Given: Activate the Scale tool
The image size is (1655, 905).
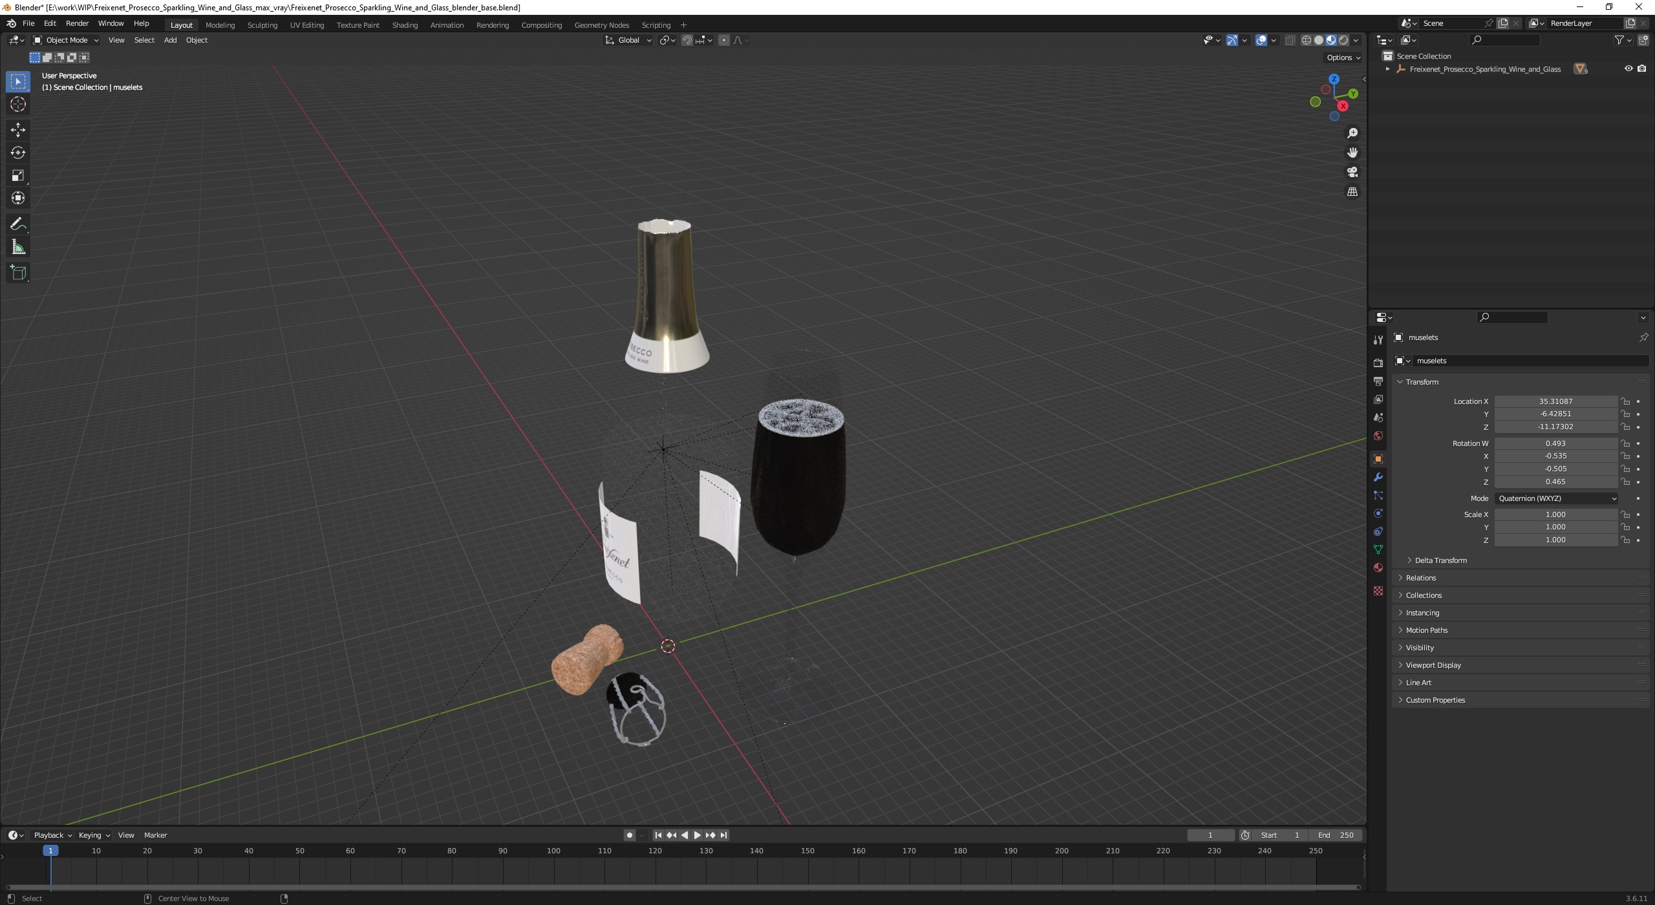Looking at the screenshot, I should tap(18, 175).
